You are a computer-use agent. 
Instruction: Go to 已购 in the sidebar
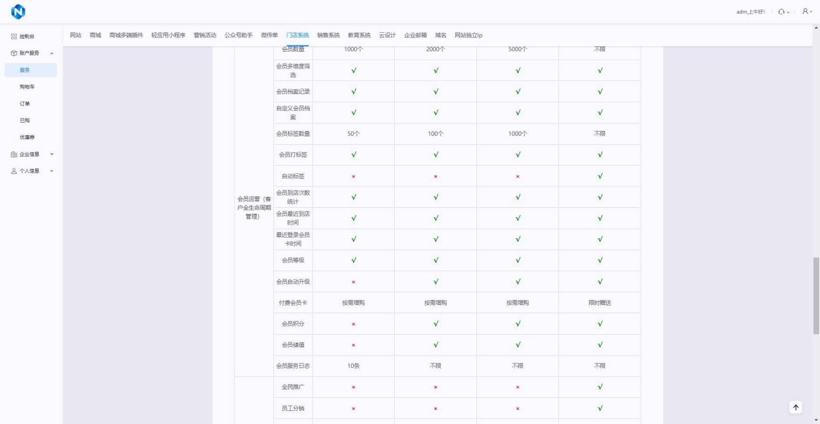pyautogui.click(x=24, y=120)
